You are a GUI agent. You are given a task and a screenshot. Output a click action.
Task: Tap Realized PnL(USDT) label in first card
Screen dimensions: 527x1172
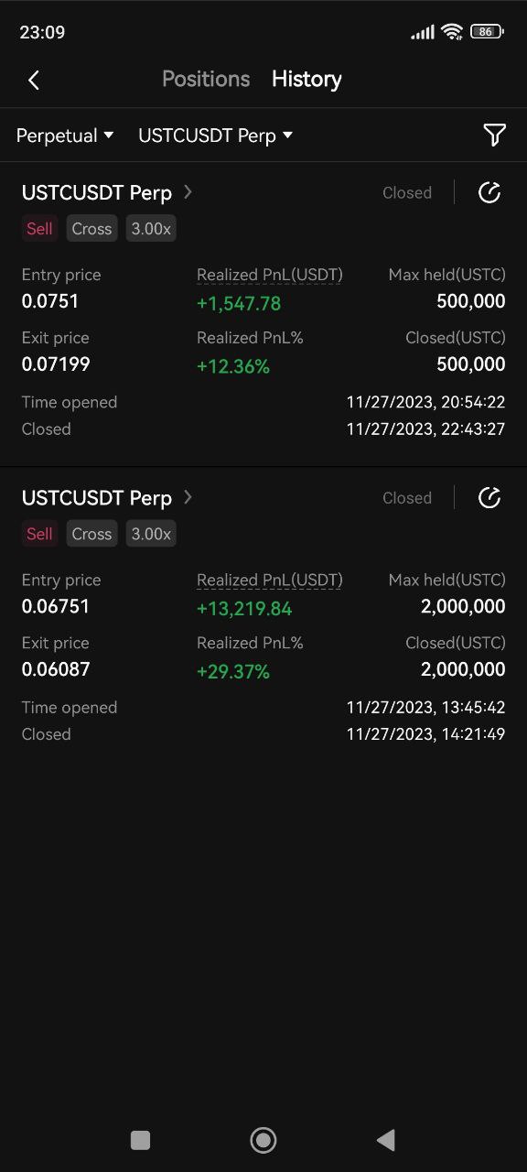point(269,275)
